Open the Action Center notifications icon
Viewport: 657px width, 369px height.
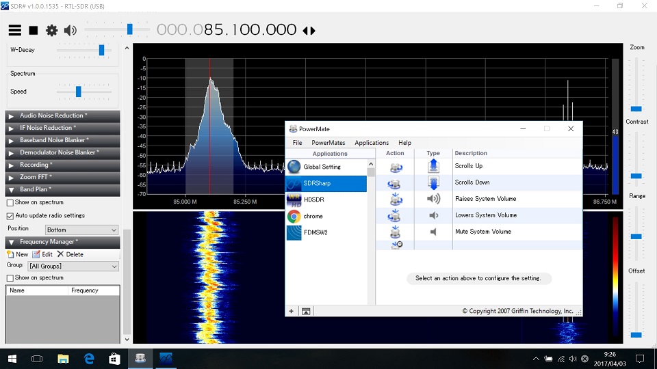click(x=640, y=359)
